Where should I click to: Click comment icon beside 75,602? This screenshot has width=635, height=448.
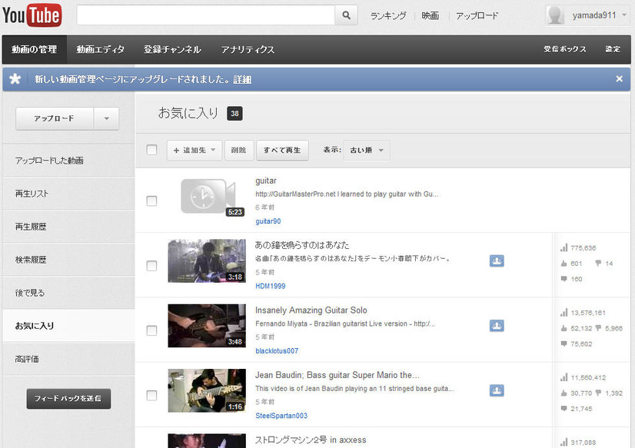pos(564,343)
